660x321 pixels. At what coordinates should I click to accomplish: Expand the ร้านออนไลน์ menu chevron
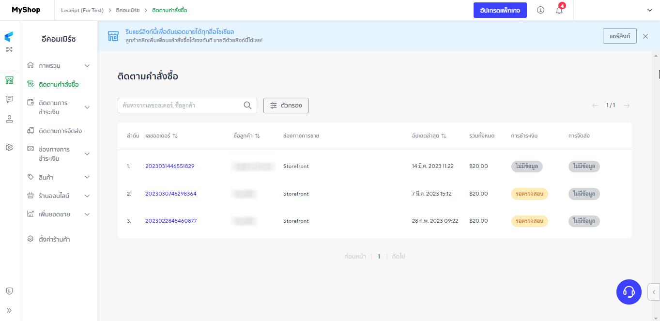[87, 196]
